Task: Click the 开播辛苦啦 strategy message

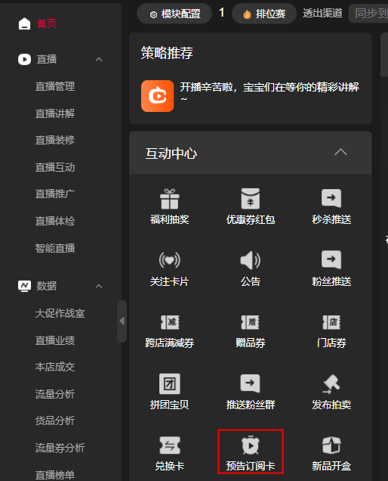Action: point(269,93)
